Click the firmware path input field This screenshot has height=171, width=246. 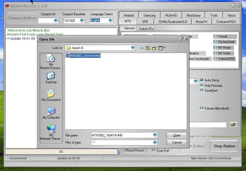tap(208, 125)
